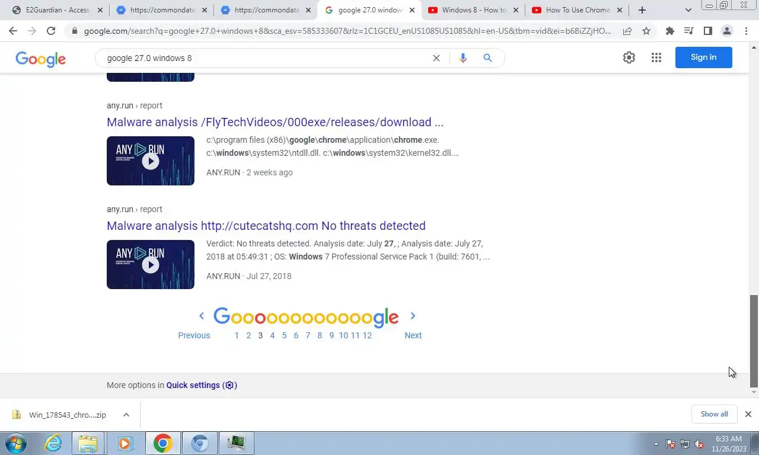Go to results page 7

pyautogui.click(x=308, y=335)
